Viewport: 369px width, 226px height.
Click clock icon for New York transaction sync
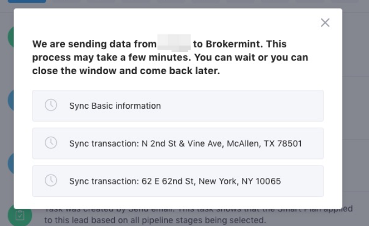coord(51,181)
